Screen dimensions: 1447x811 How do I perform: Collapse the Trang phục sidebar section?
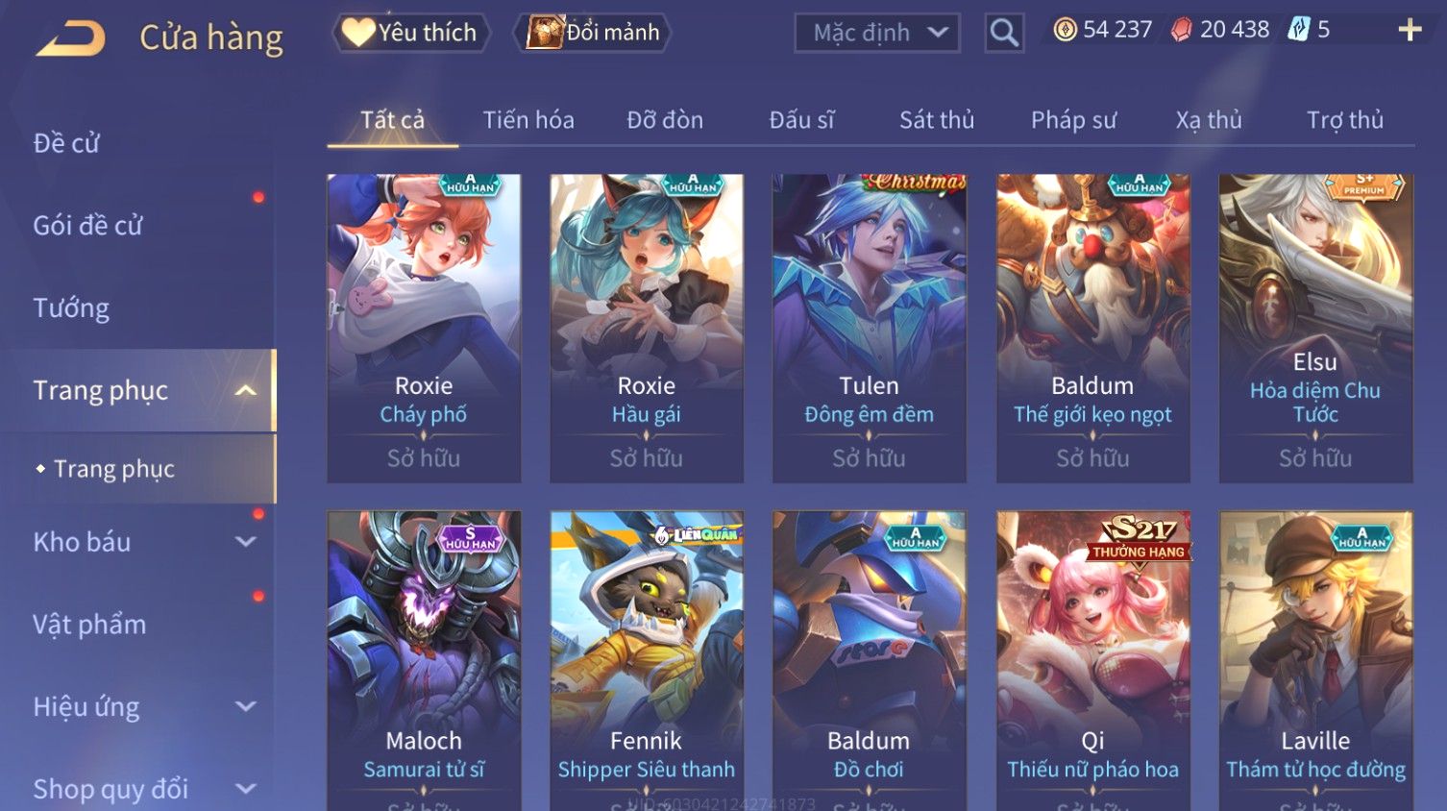246,390
